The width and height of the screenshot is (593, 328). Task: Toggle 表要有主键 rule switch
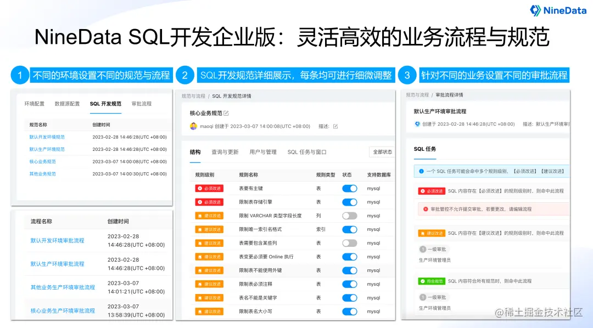click(349, 188)
